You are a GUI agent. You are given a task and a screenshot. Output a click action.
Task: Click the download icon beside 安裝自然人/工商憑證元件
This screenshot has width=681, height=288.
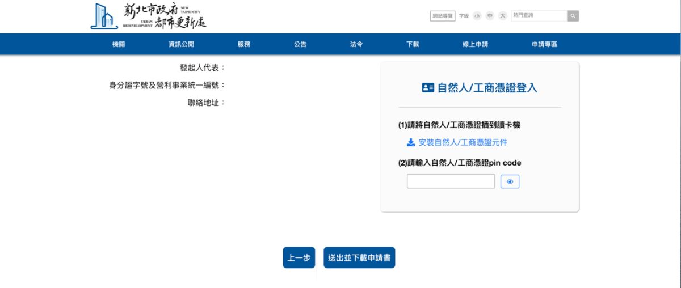411,142
